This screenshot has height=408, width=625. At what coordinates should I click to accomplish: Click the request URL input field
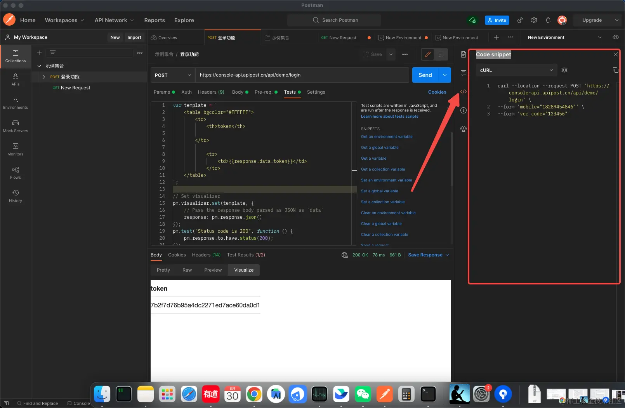coord(302,75)
